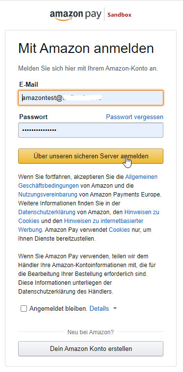This screenshot has height=372, width=183.
Task: Expand the Details dropdown arrow
Action: pos(115,309)
